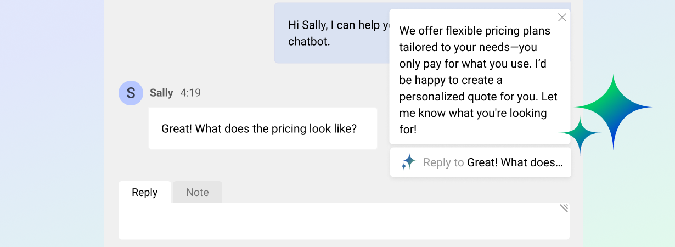Select Sally's pricing question message bubble
Screen dimensions: 675x247
263,128
